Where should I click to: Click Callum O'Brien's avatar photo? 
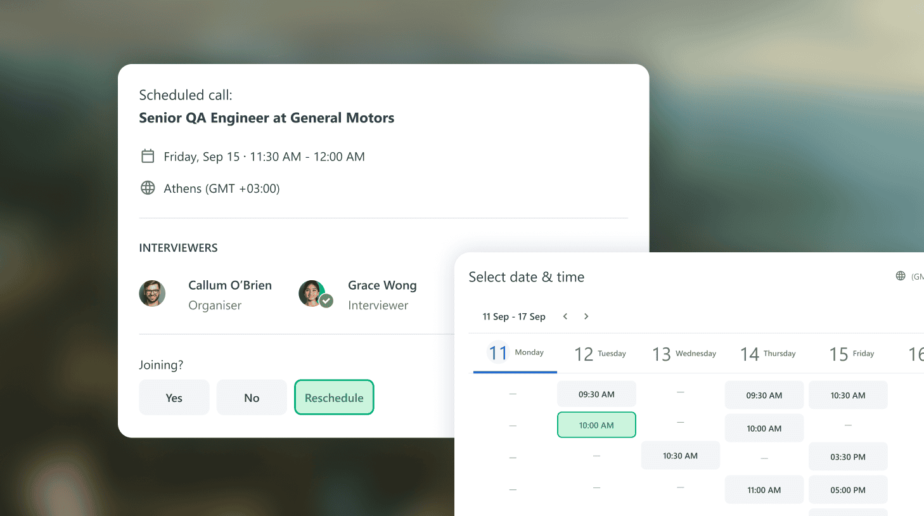(x=152, y=293)
